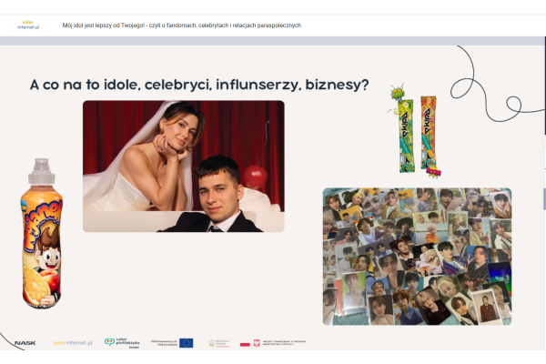Click the NASK logo in the footer
The height and width of the screenshot is (364, 546).
25,343
